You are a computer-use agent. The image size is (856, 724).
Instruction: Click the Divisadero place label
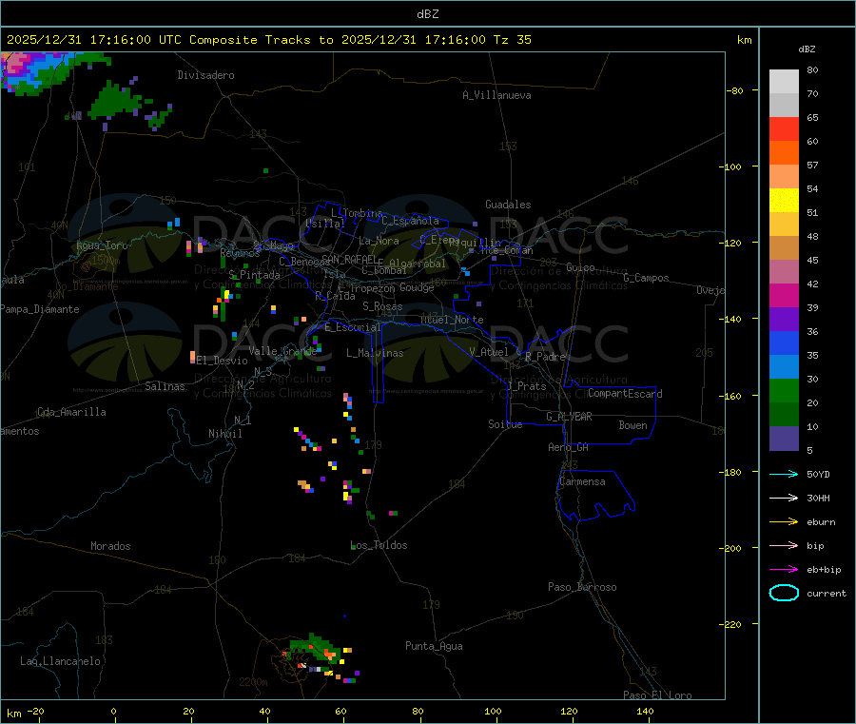(205, 75)
